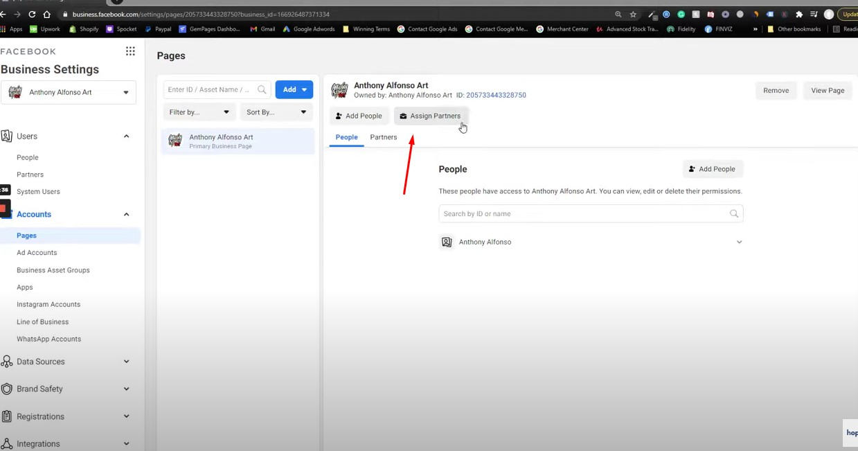
Task: Switch to the Partners tab
Action: (384, 137)
